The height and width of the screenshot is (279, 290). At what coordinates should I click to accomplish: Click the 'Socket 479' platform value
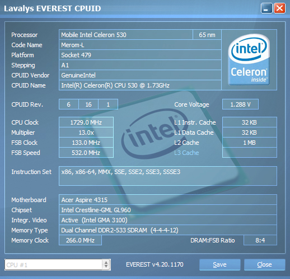(140, 55)
